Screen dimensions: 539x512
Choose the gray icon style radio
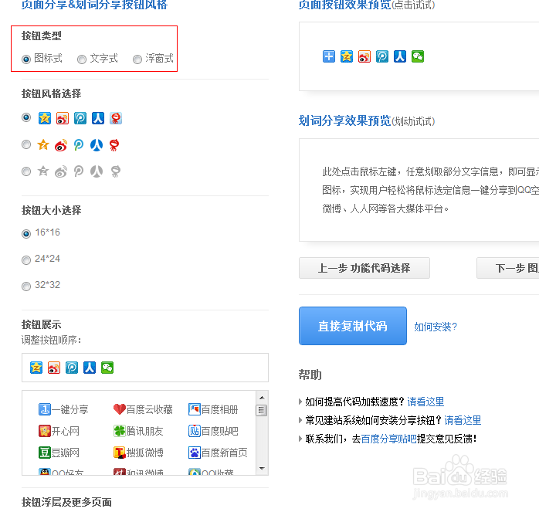(26, 171)
